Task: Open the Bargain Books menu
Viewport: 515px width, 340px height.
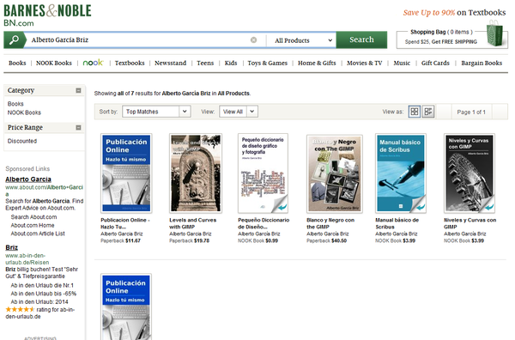Action: pyautogui.click(x=482, y=63)
